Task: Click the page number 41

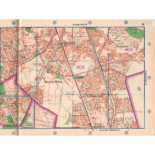Action: 143,24
